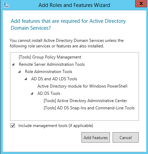Collapse Remote Server Administration Tools node
Screen dimensions: 148x154
coord(13,64)
